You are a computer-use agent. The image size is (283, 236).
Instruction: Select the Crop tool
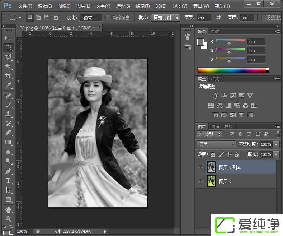click(8, 76)
